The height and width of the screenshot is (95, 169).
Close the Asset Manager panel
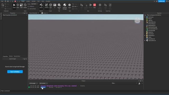coord(26,59)
